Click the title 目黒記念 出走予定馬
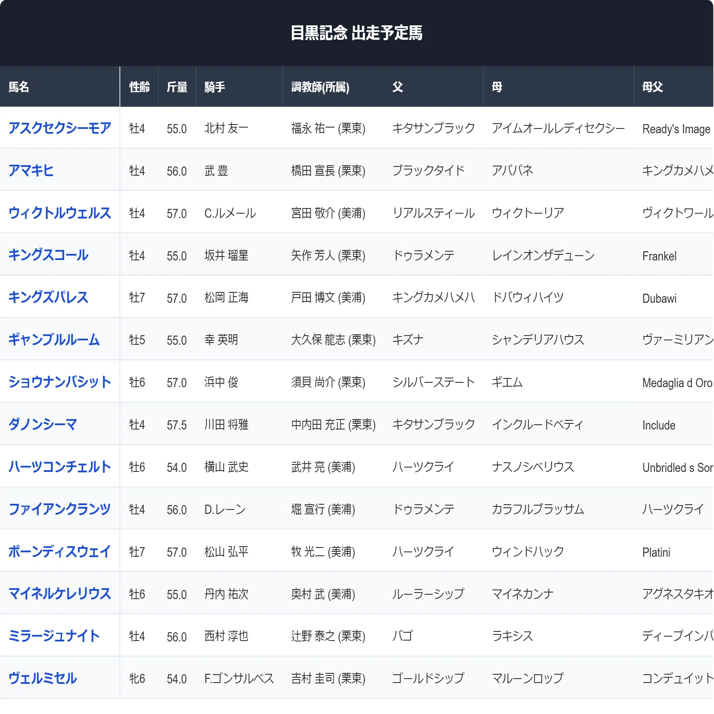The height and width of the screenshot is (714, 714). click(x=357, y=33)
